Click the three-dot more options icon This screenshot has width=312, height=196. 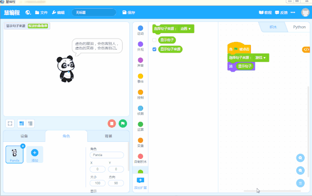click(x=292, y=12)
